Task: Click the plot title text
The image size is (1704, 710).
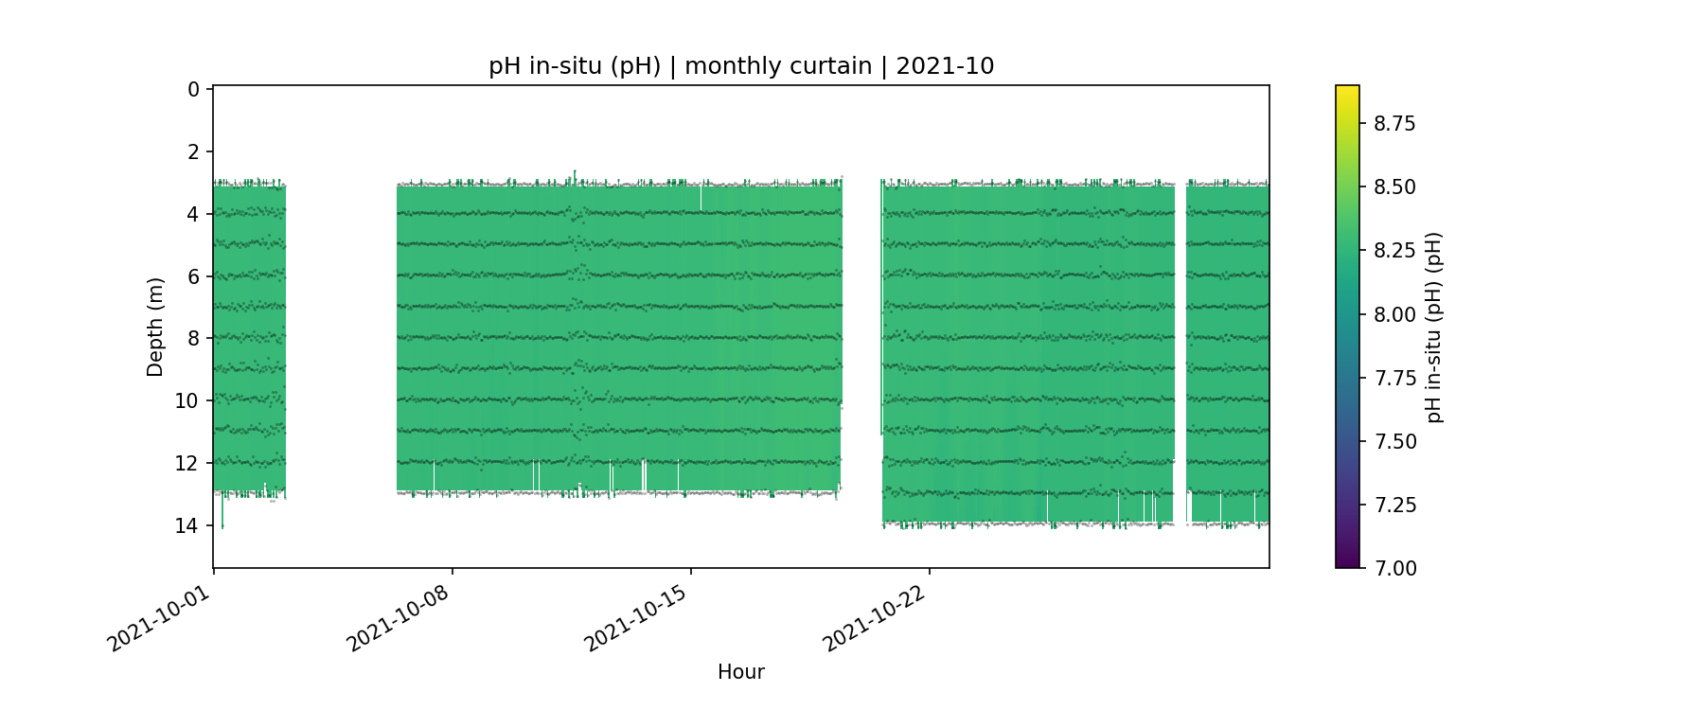Action: 740,66
